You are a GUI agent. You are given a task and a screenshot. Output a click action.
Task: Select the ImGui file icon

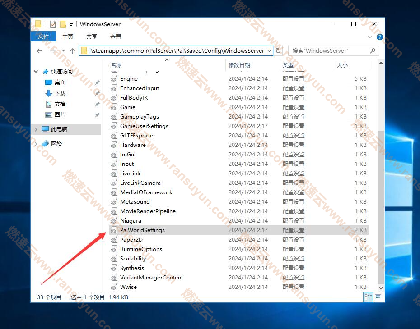pyautogui.click(x=114, y=155)
